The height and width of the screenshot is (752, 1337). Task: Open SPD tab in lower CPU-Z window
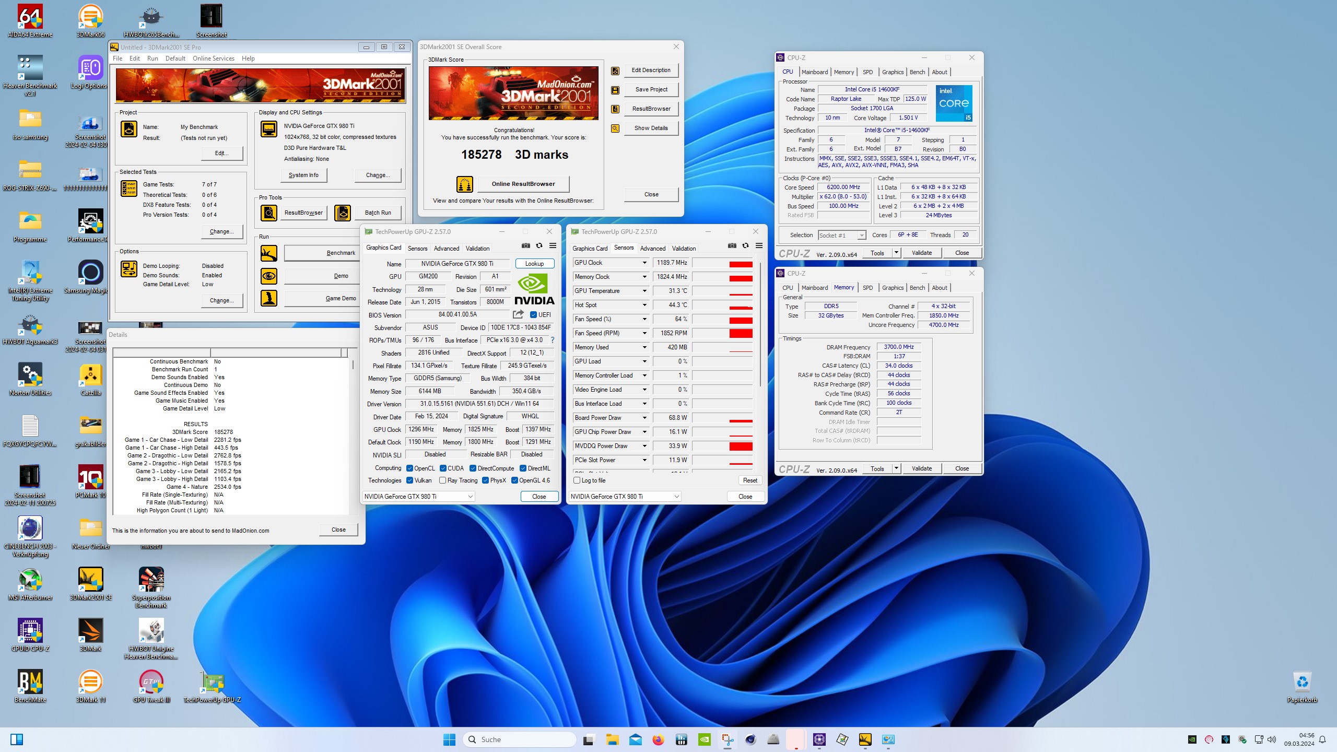click(867, 288)
